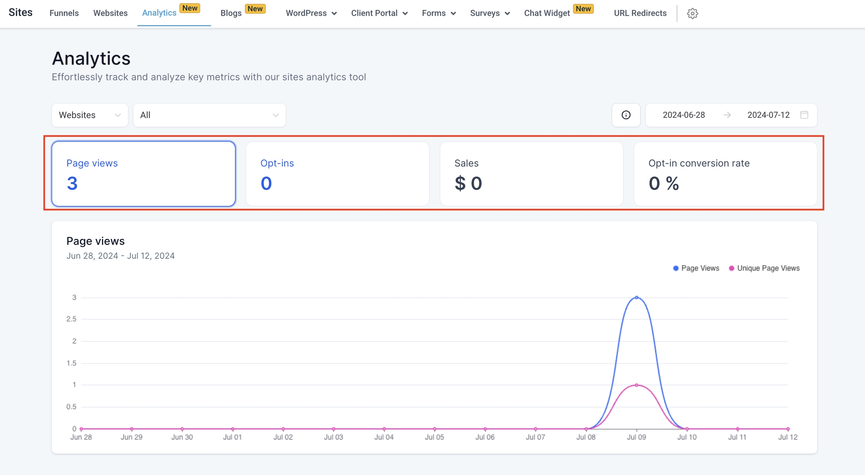Select the Opt-ins metric card
This screenshot has height=475, width=865.
[337, 174]
